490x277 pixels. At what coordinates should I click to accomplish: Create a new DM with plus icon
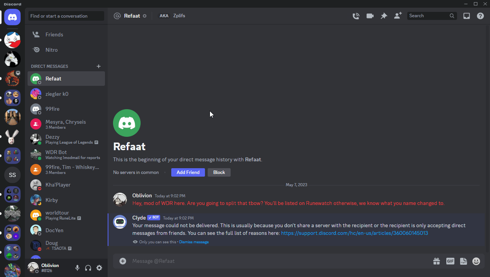pyautogui.click(x=98, y=66)
